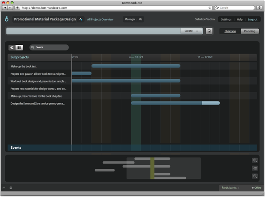Viewport: 265px width, 198px height.
Task: Open the project structure icon beside title
Action: tap(81, 19)
